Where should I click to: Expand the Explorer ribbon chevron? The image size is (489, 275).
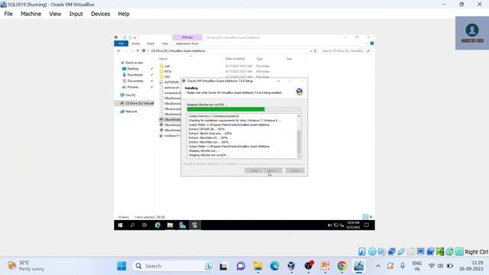coord(367,44)
